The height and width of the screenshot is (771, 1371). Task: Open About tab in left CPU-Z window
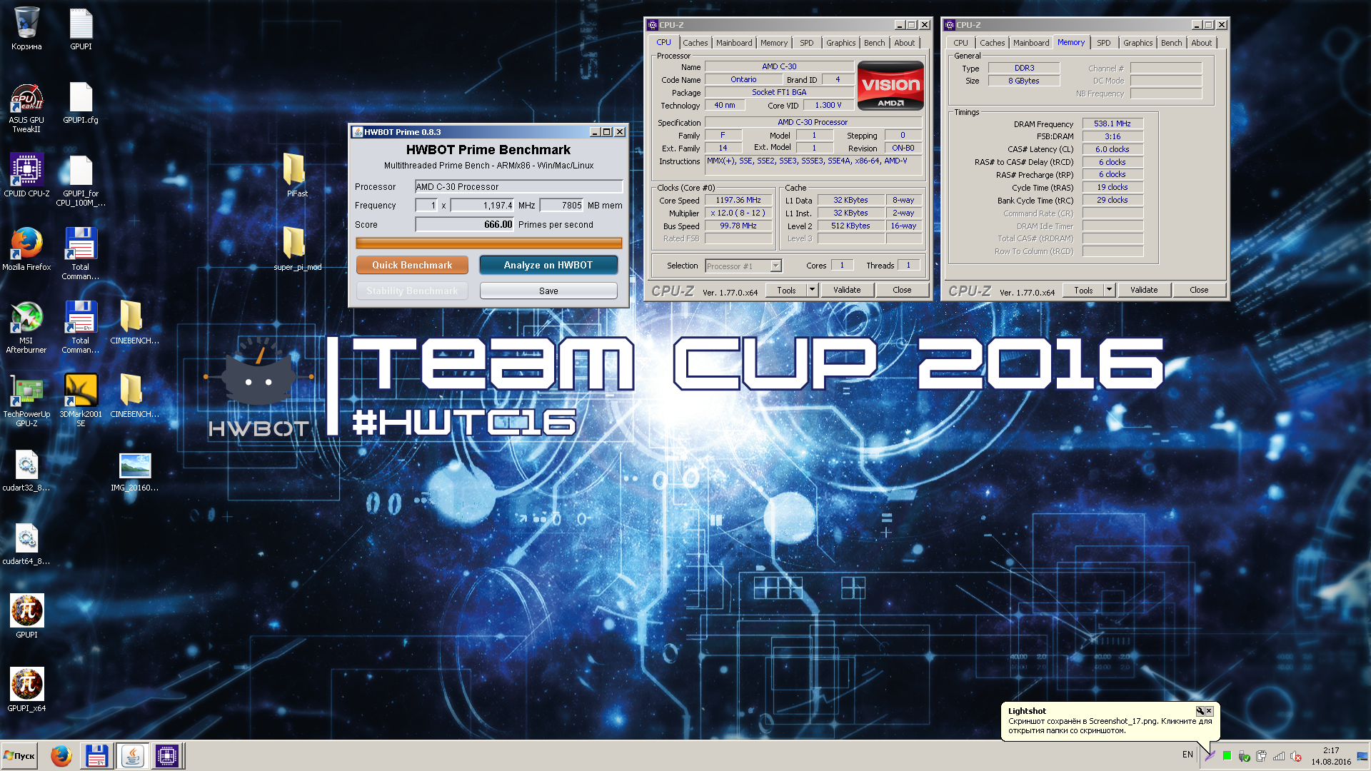[x=904, y=43]
